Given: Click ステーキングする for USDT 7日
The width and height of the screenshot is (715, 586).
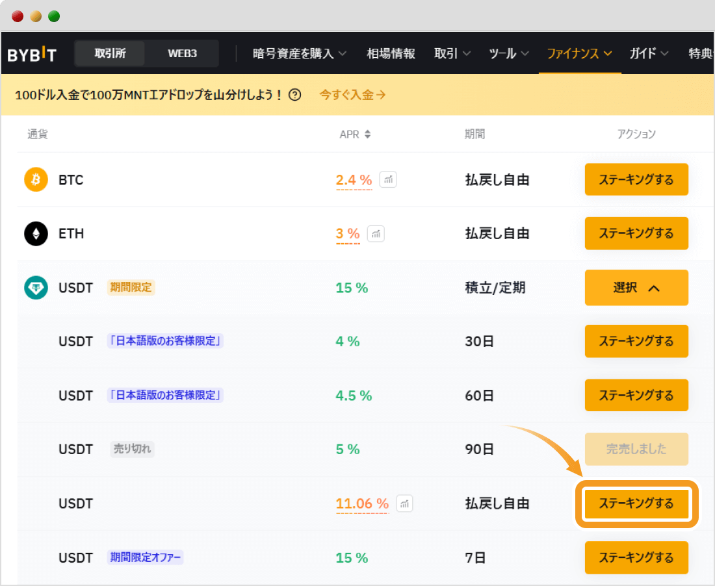Looking at the screenshot, I should pos(636,558).
